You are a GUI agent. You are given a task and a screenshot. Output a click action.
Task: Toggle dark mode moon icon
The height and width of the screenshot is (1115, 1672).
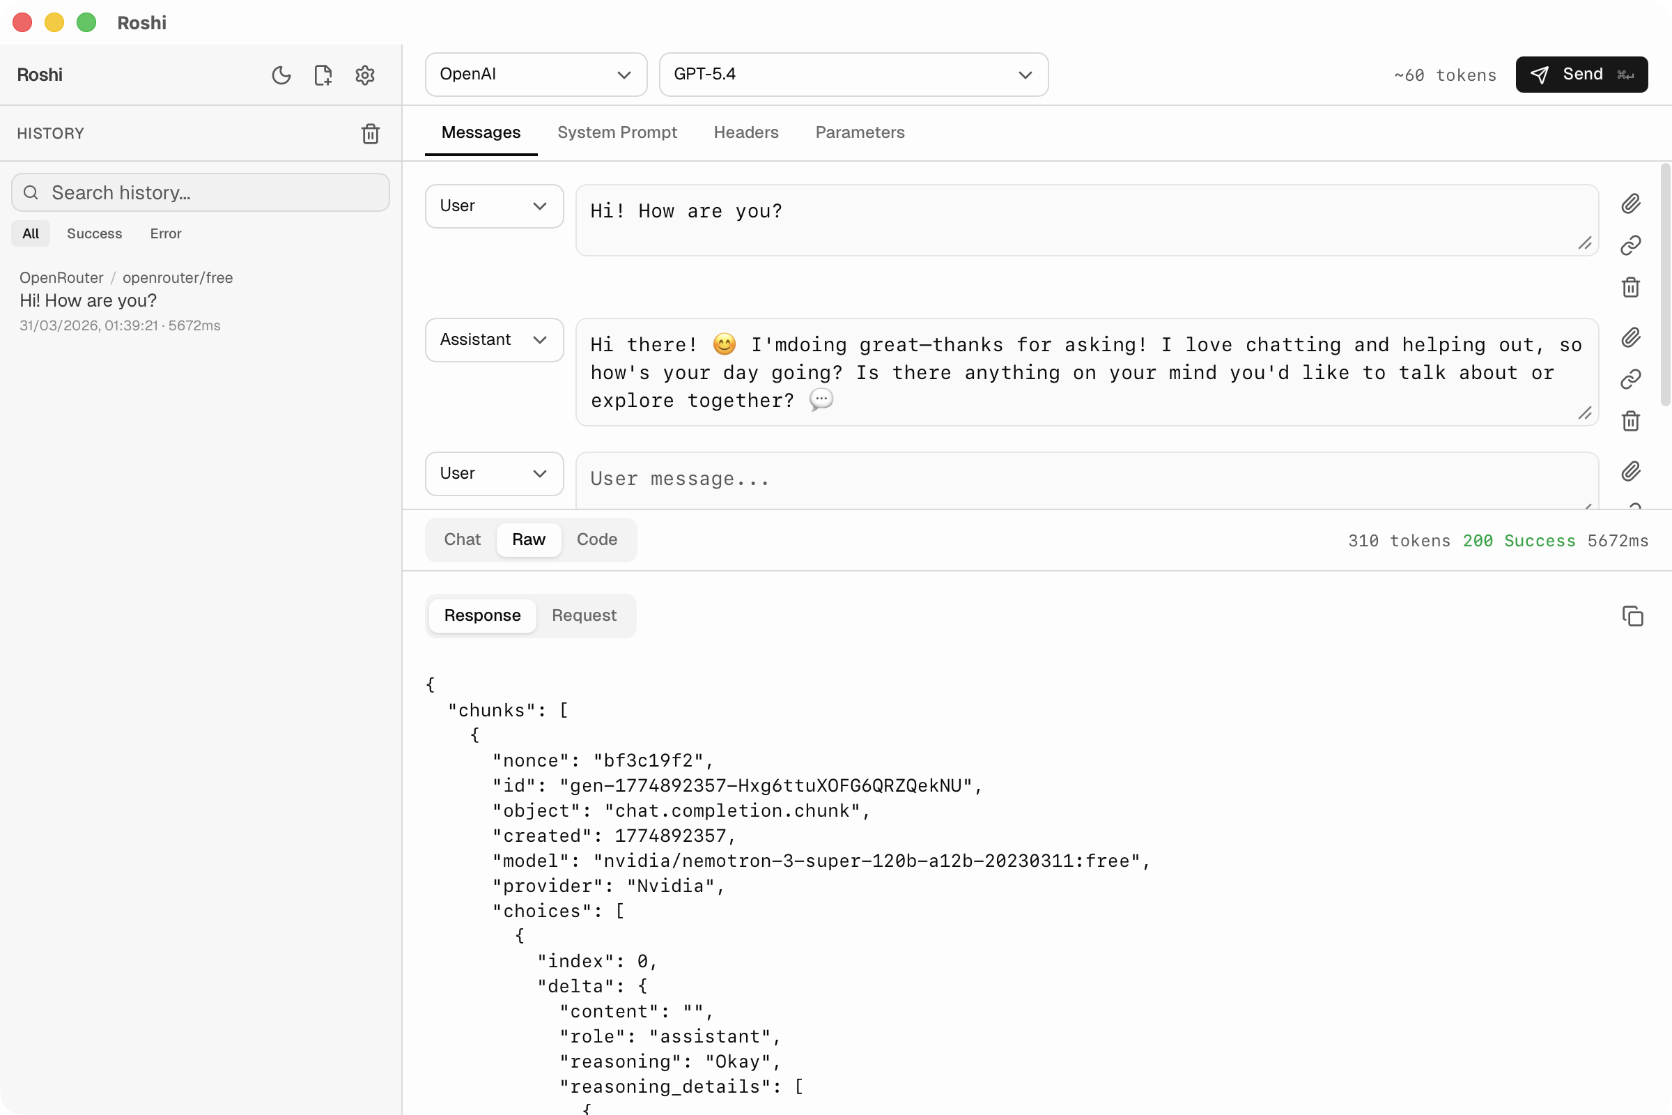pyautogui.click(x=281, y=75)
